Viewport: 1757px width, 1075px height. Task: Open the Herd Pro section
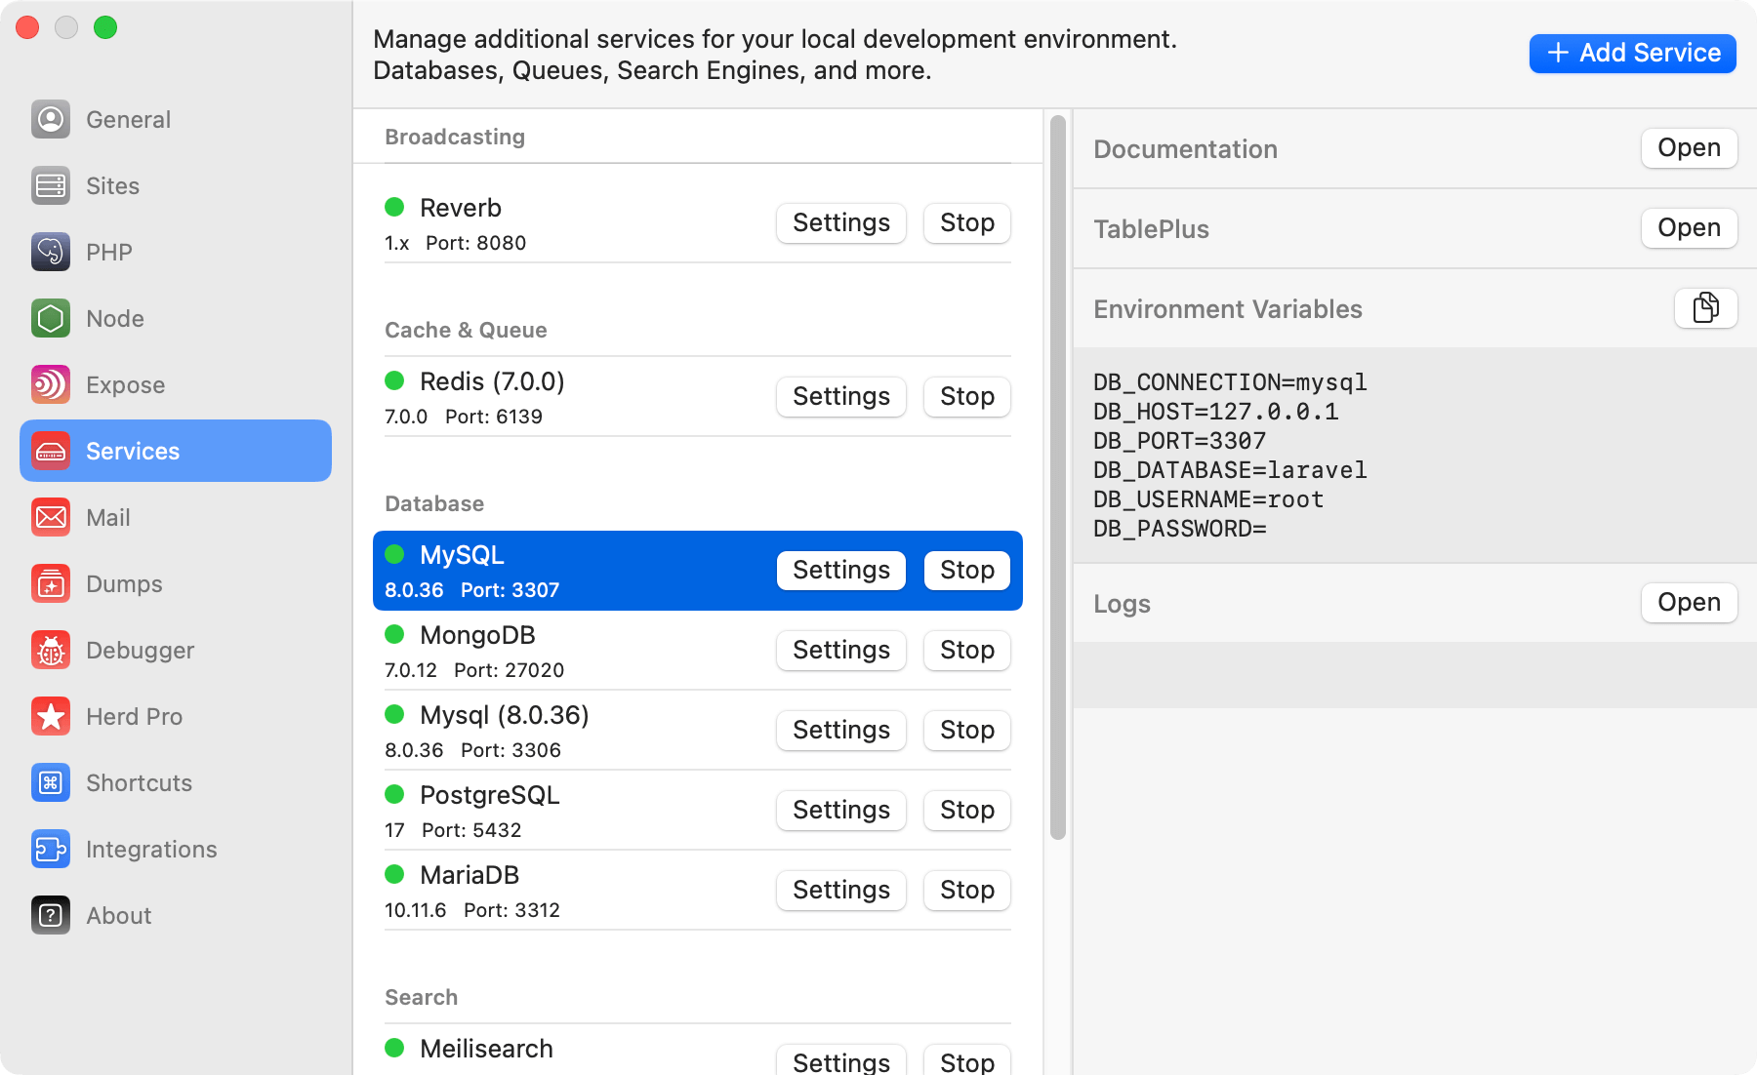176,716
